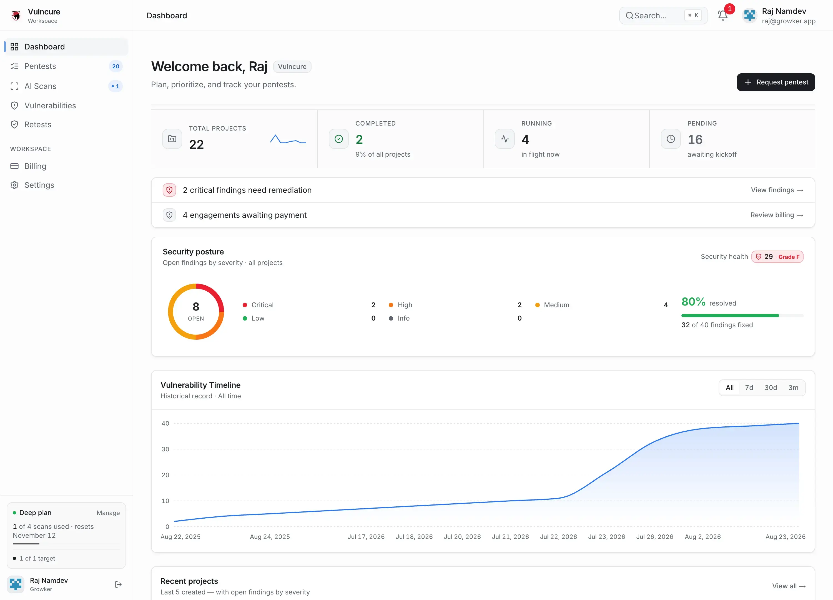The width and height of the screenshot is (833, 600).
Task: Click Manage on the Deep plan card
Action: click(x=108, y=513)
